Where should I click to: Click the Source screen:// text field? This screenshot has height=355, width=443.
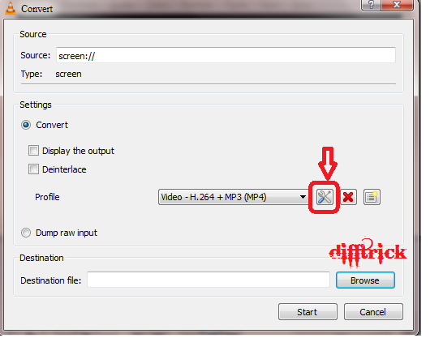pyautogui.click(x=226, y=55)
